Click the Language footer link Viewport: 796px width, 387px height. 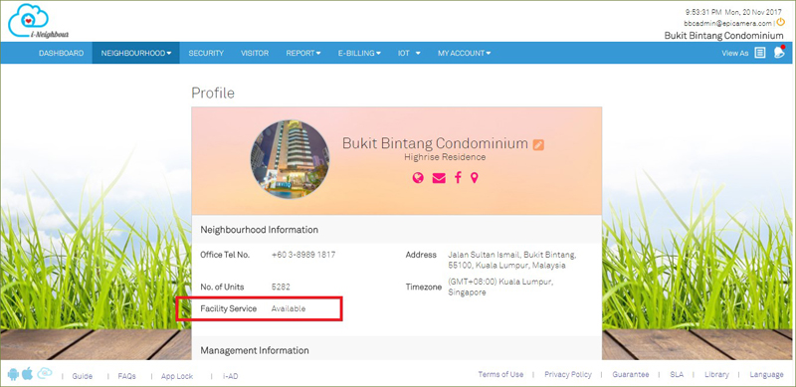pos(766,374)
